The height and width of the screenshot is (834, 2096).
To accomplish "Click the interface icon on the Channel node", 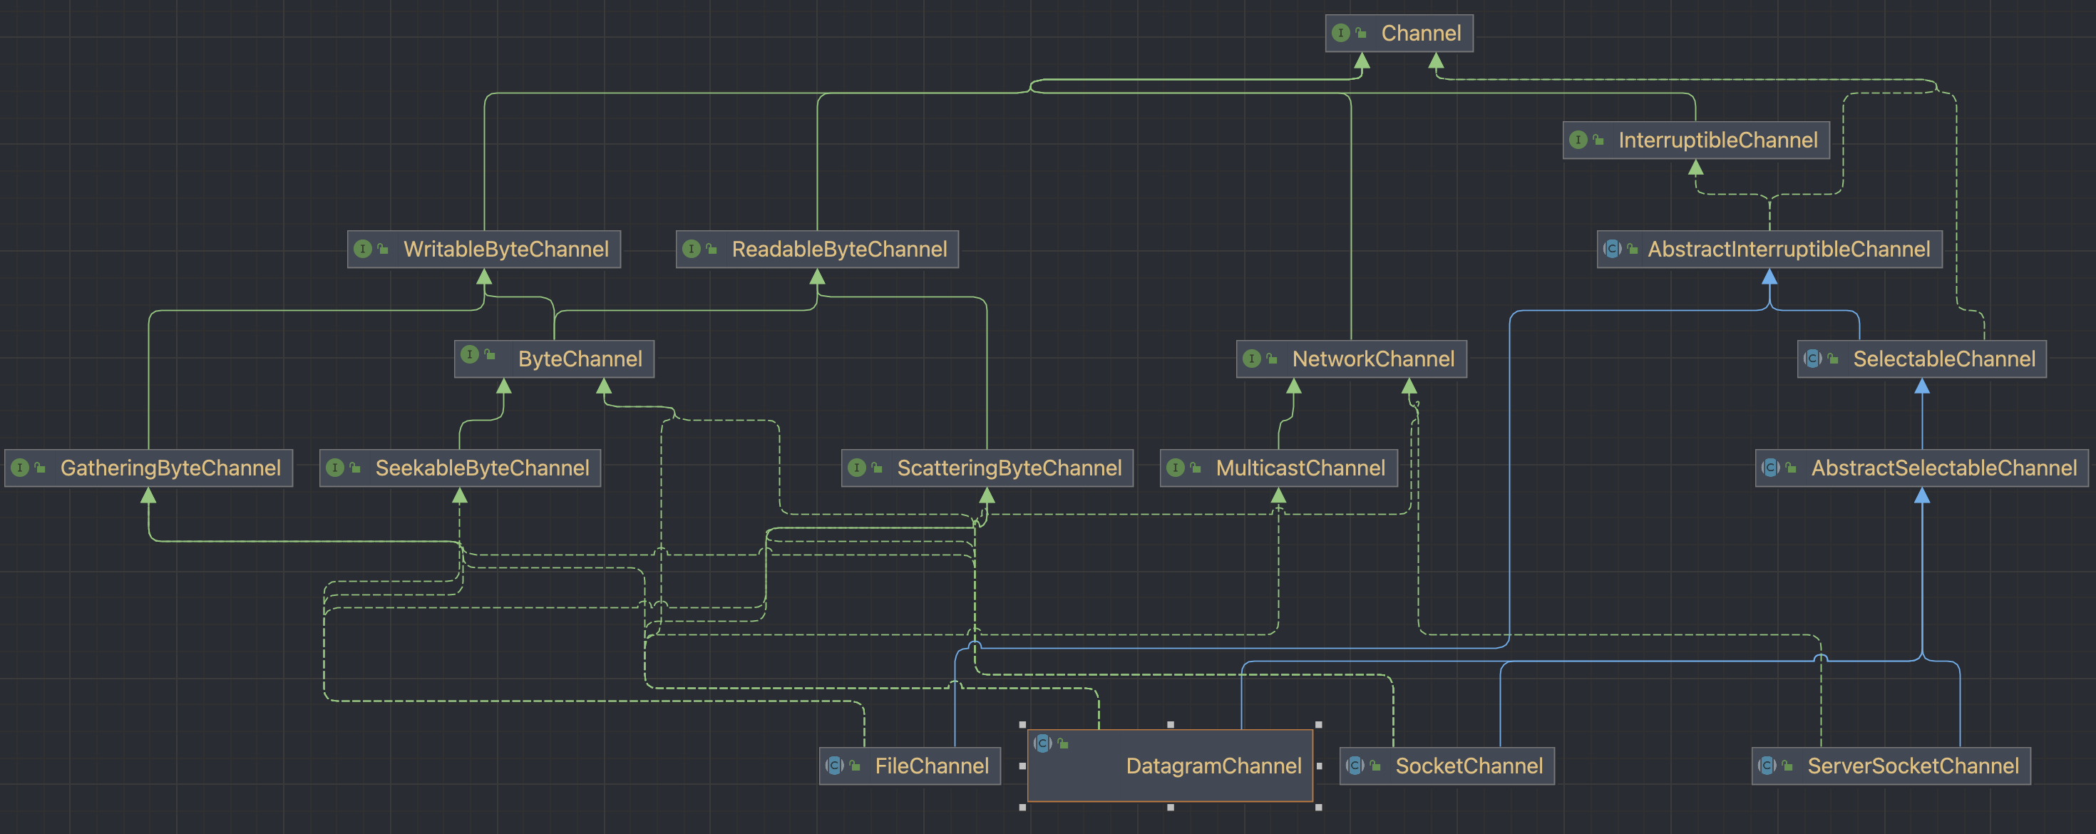I will click(1341, 33).
